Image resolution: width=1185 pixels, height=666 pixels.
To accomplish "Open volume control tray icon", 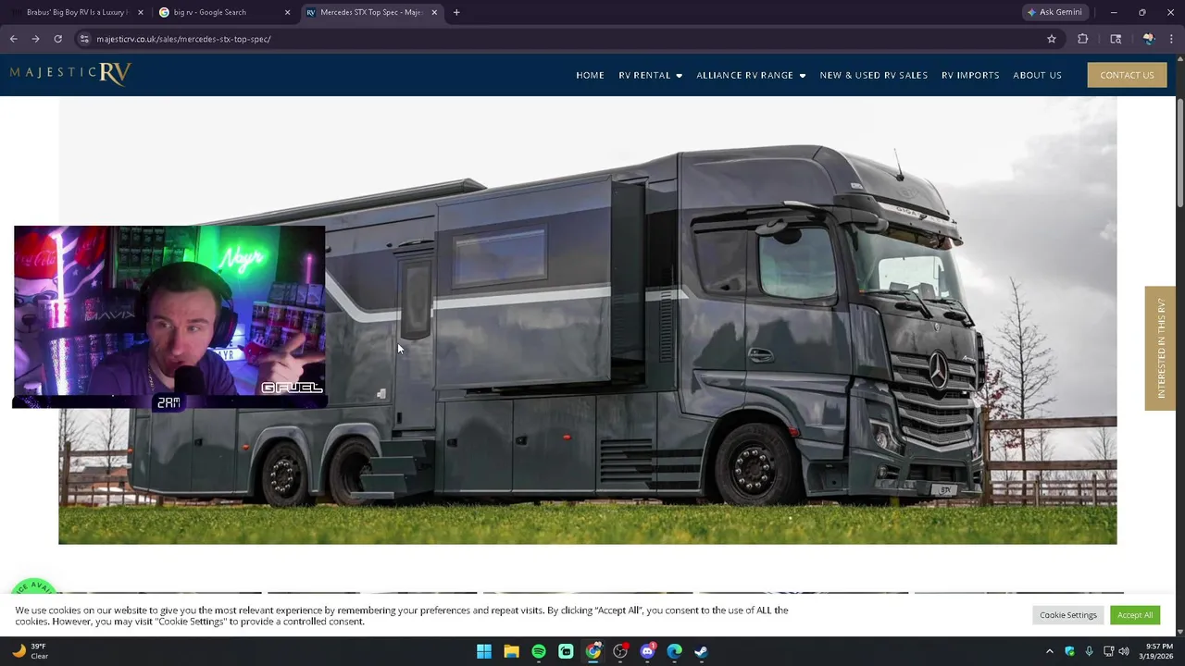I will coord(1124,651).
